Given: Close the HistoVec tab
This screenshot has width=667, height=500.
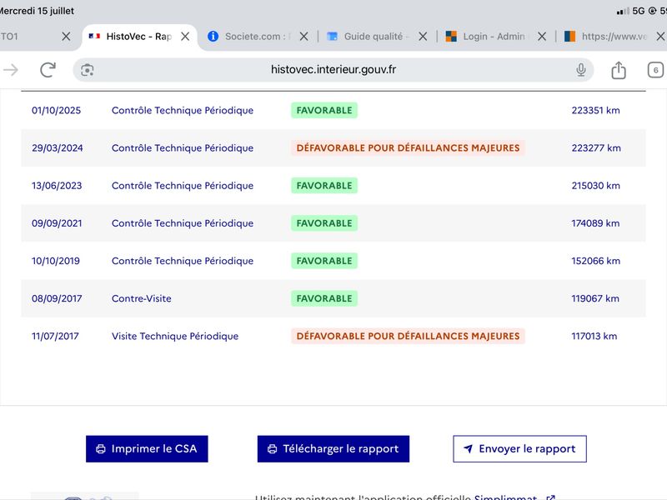Looking at the screenshot, I should [185, 37].
